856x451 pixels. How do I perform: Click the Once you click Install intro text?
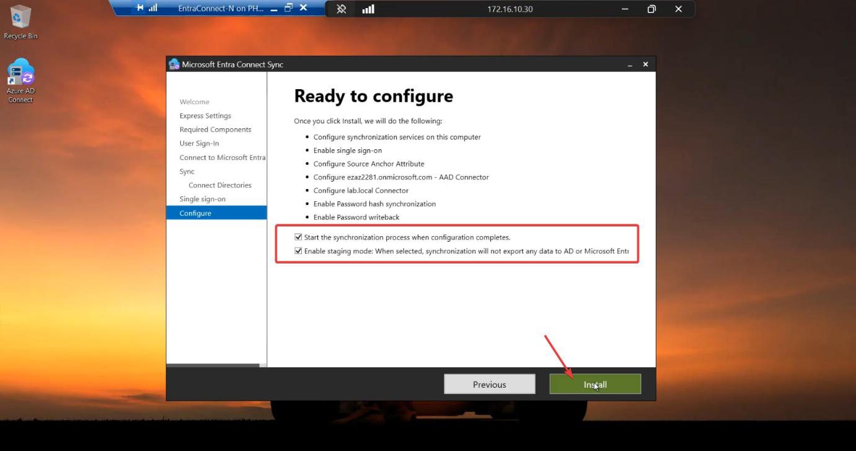pos(368,121)
